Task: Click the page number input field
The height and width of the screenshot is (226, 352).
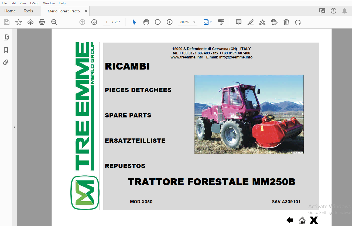Action: coord(107,22)
